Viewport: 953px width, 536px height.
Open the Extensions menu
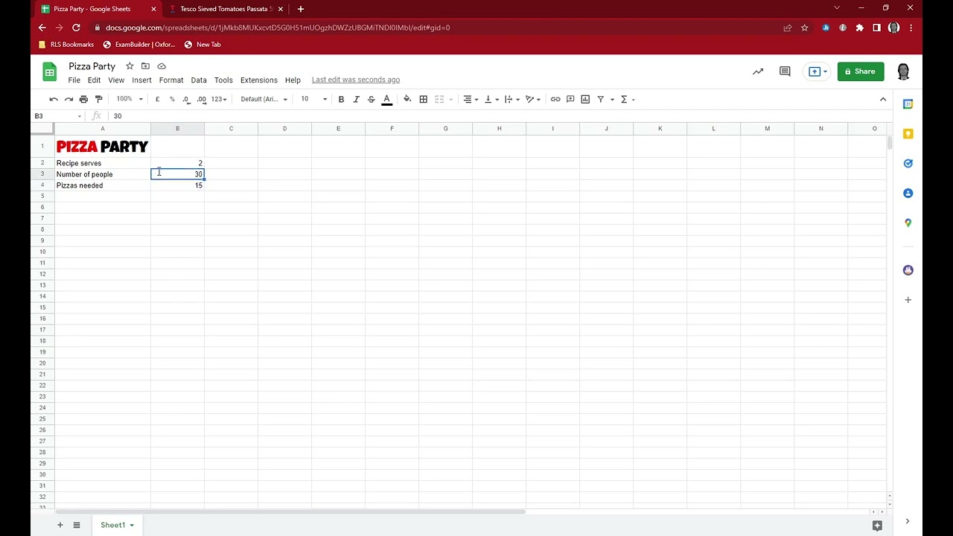259,80
